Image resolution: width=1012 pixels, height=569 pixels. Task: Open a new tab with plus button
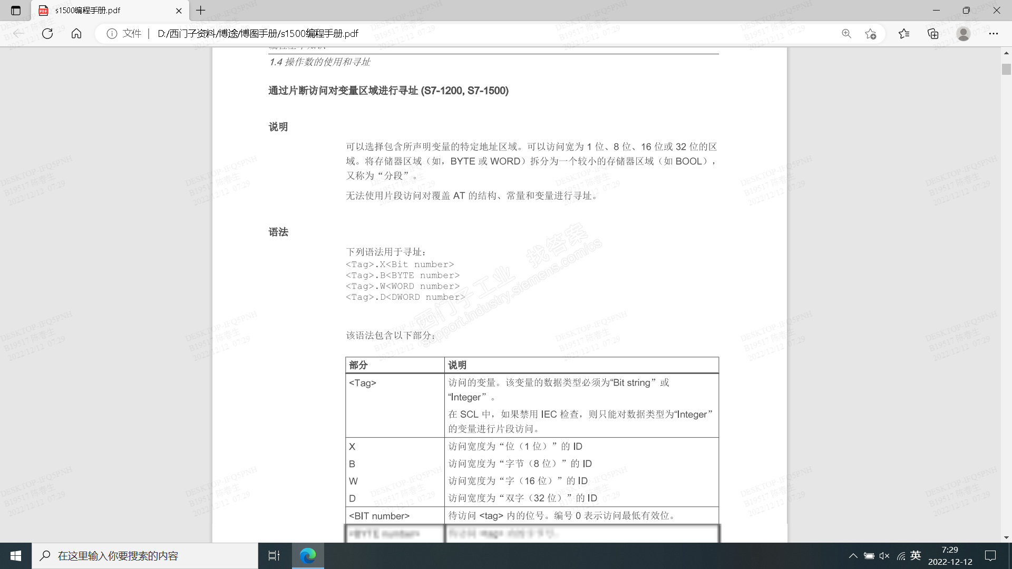pos(201,11)
